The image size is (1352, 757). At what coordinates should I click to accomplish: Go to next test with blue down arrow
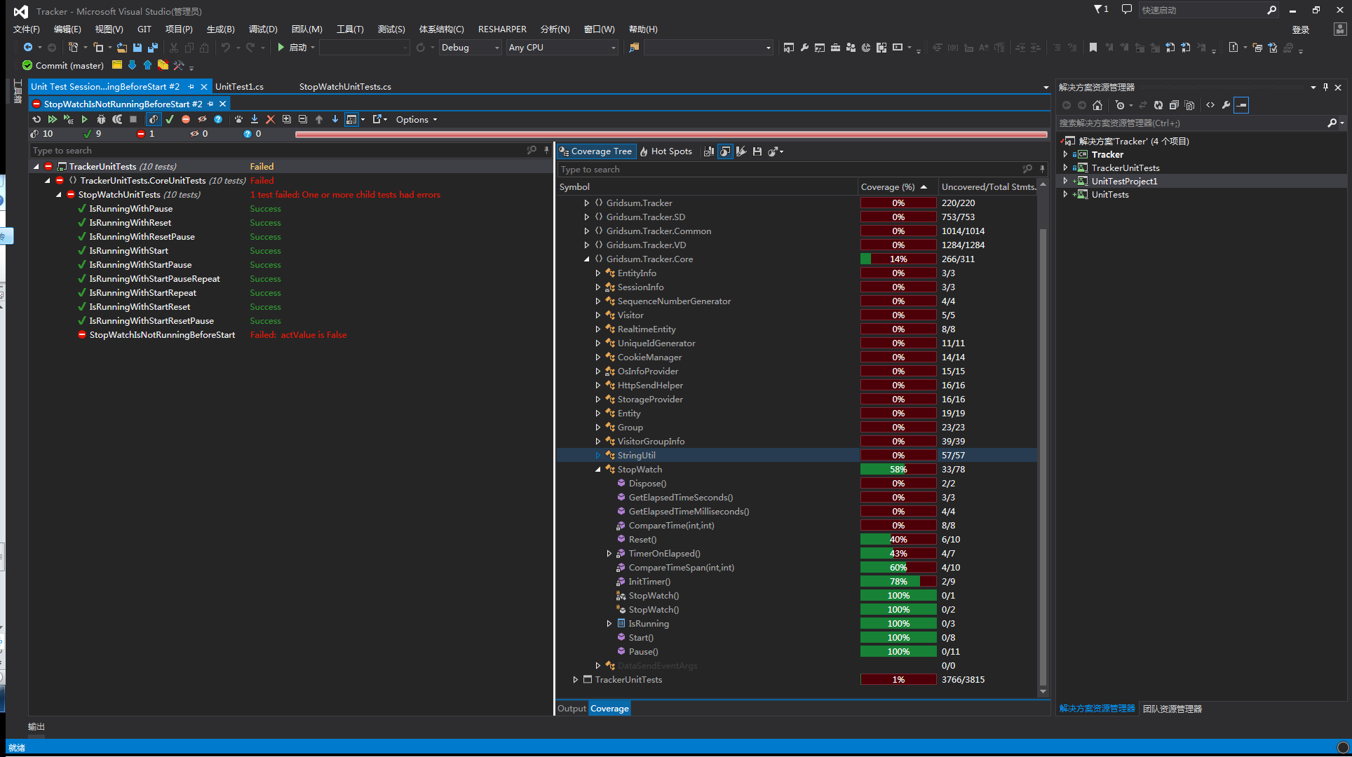click(x=335, y=119)
